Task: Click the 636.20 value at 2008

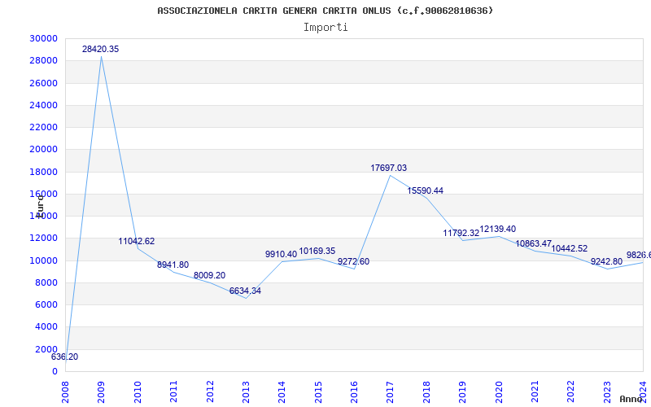Action: point(64,357)
